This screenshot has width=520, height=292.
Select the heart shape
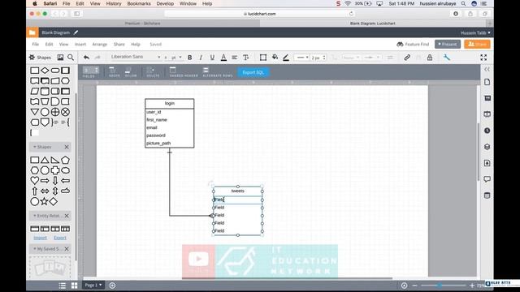tap(34, 180)
